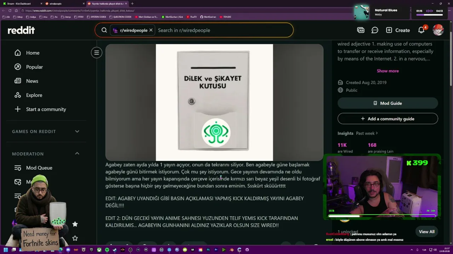Expand the Games on Reddit section
The height and width of the screenshot is (254, 453).
pyautogui.click(x=46, y=132)
